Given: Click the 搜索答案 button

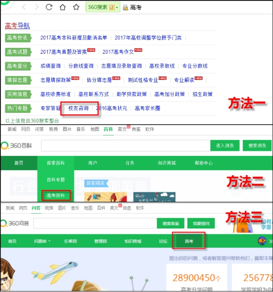Looking at the screenshot, I should tap(171, 223).
